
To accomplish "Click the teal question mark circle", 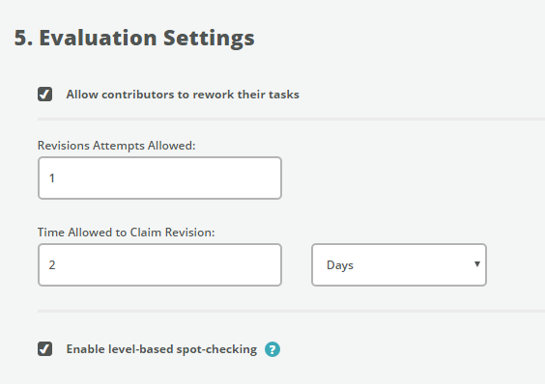I will pos(272,349).
